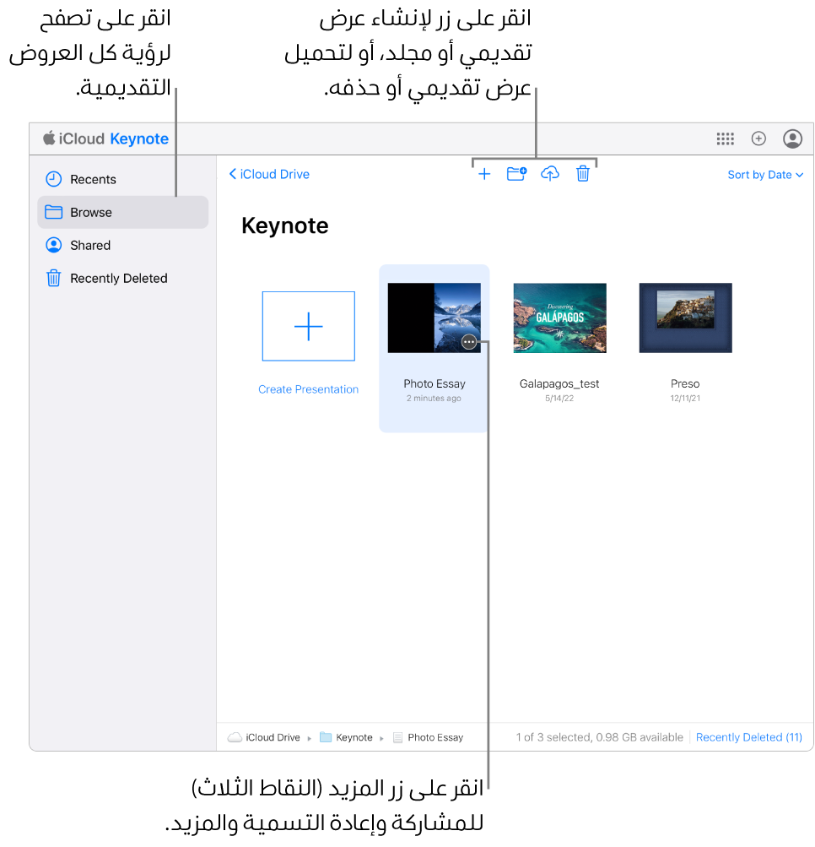815x847 pixels.
Task: Click iCloud text in the header
Action: pyautogui.click(x=82, y=138)
